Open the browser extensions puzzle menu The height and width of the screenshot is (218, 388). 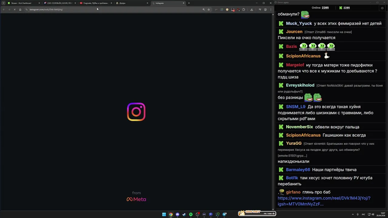pyautogui.click(x=243, y=9)
